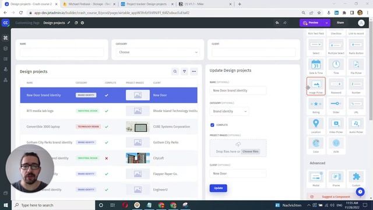Add the Audio Picker component
The height and width of the screenshot is (210, 373).
[356, 126]
